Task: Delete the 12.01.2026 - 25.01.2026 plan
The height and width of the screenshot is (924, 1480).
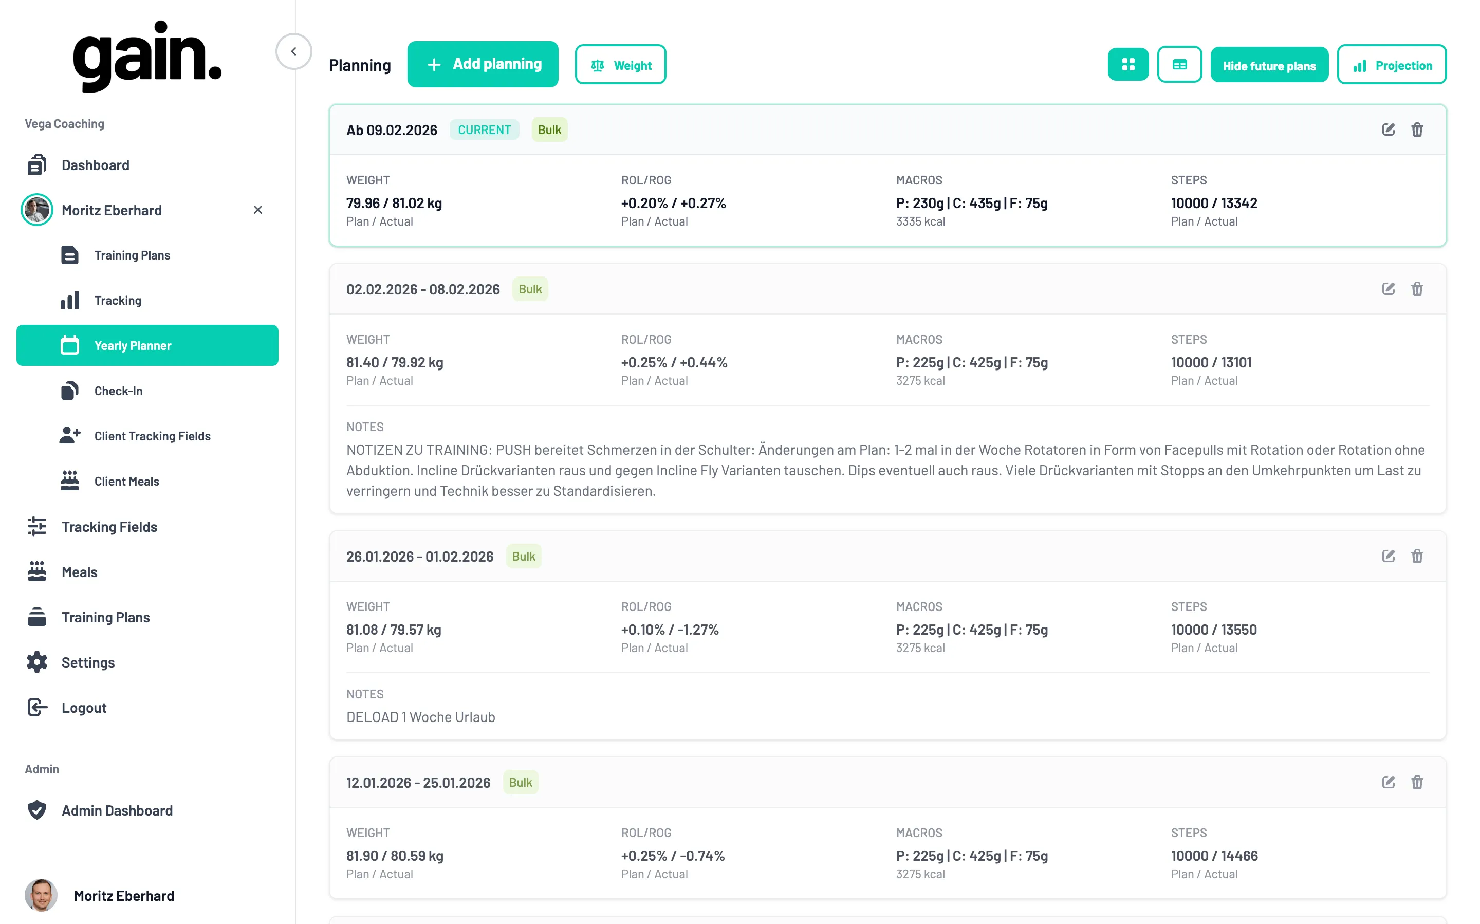Action: pyautogui.click(x=1416, y=782)
